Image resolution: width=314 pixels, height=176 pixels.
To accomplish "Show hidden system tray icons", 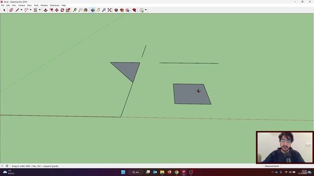I will click(272, 172).
